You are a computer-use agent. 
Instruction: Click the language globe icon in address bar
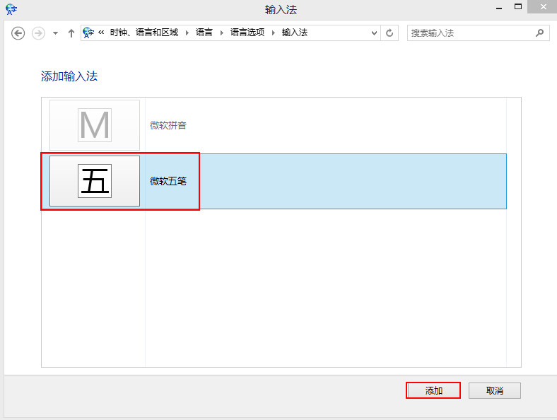88,33
